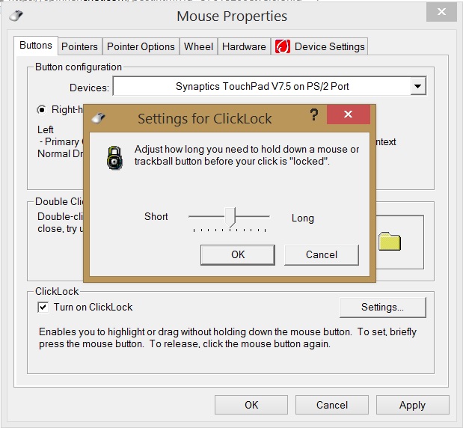Click the mouse icon in Mouse Properties title bar
The image size is (463, 428).
pyautogui.click(x=16, y=16)
